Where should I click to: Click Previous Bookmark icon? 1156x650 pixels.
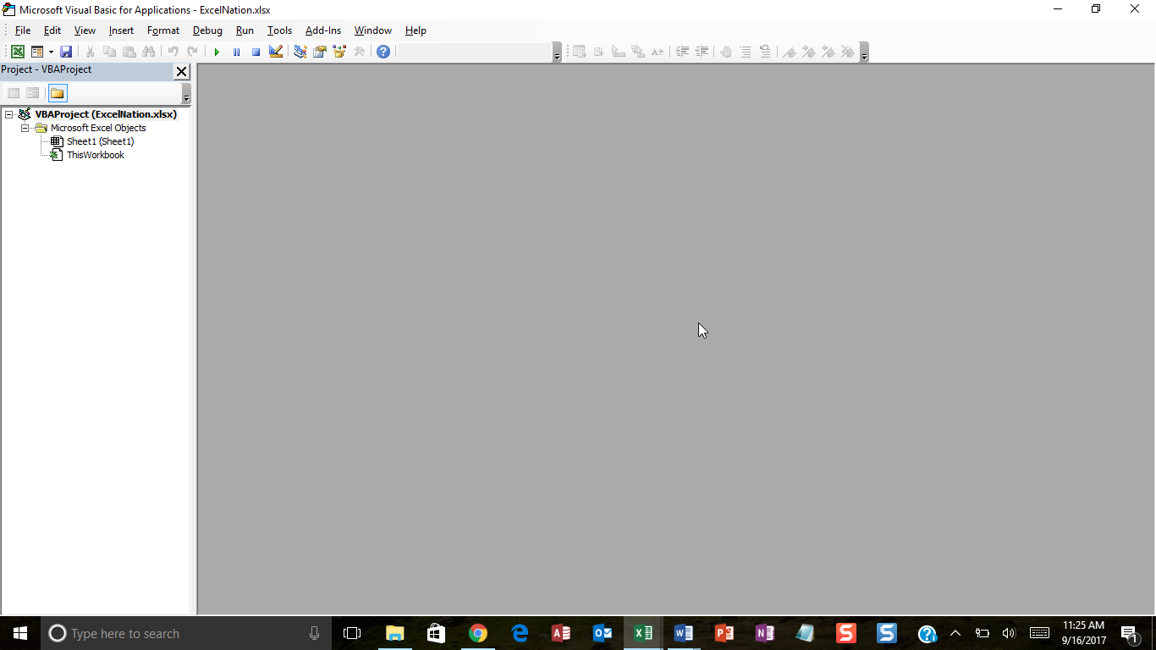(x=828, y=52)
